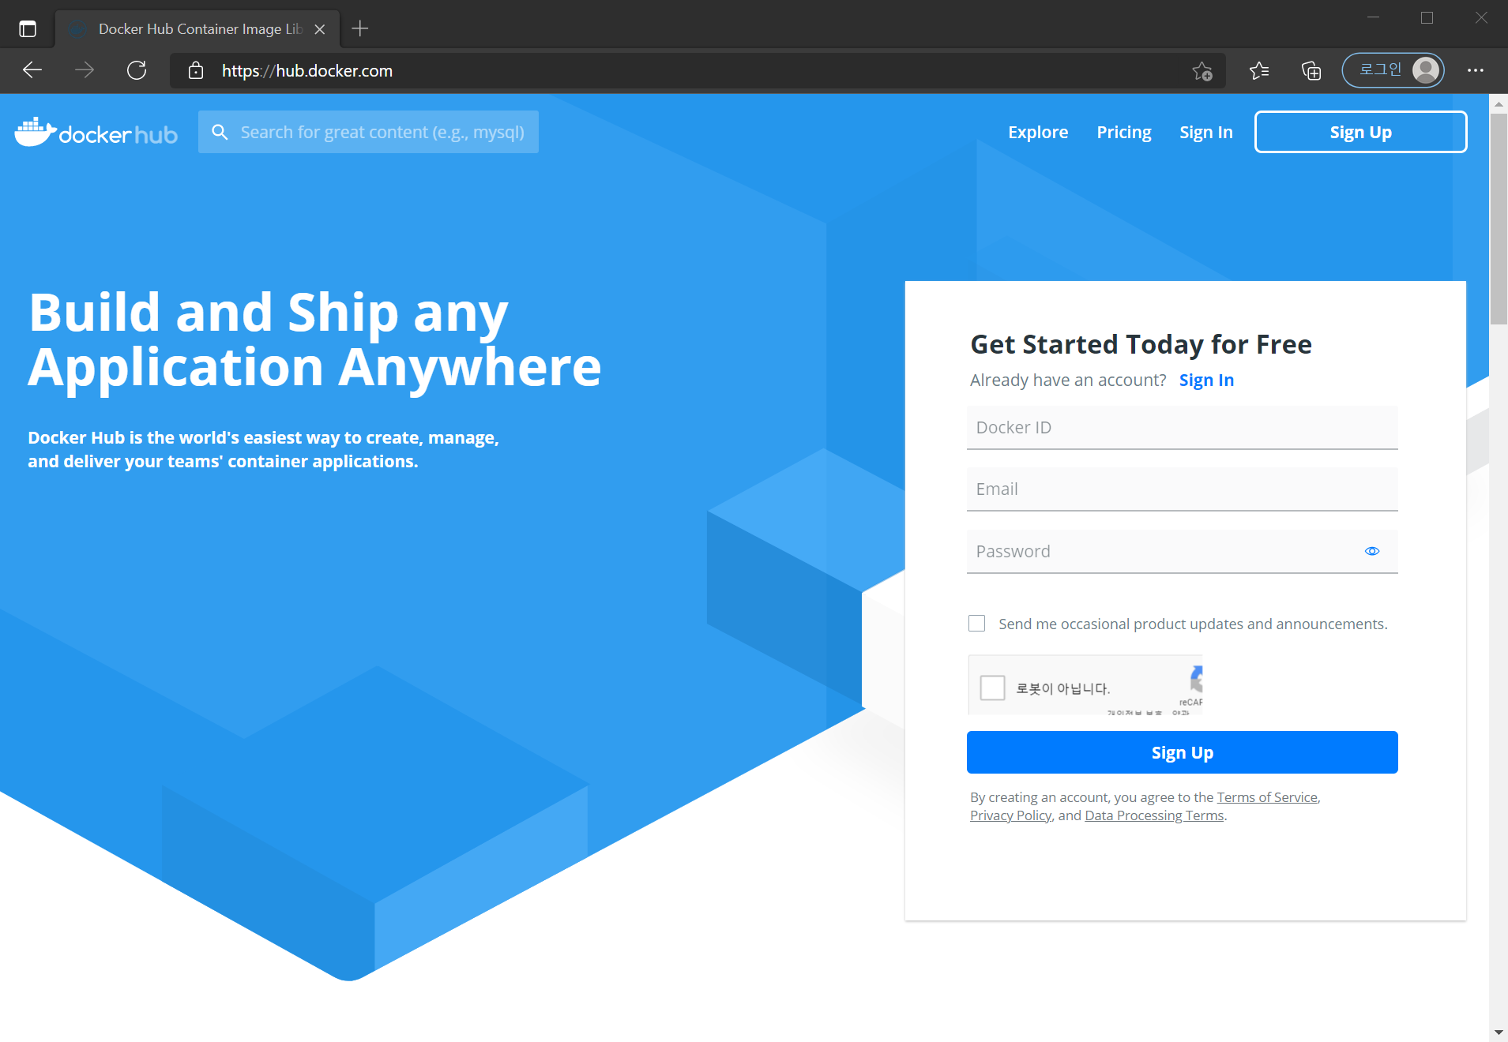Open the tab actions menu icon
The image size is (1508, 1042).
click(28, 29)
